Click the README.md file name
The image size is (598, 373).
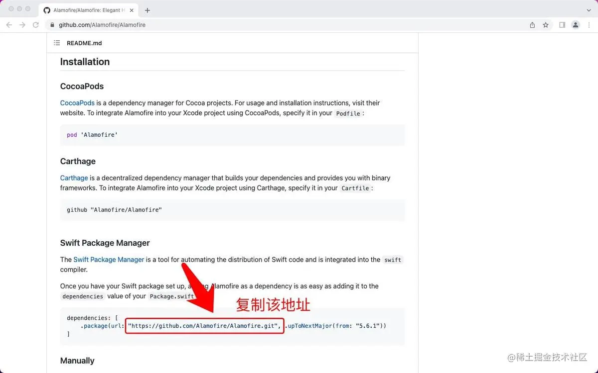click(x=84, y=43)
